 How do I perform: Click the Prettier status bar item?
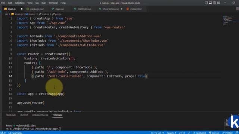227,133
